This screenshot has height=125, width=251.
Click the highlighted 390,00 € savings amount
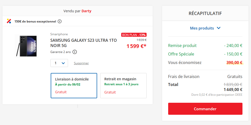click(234, 63)
